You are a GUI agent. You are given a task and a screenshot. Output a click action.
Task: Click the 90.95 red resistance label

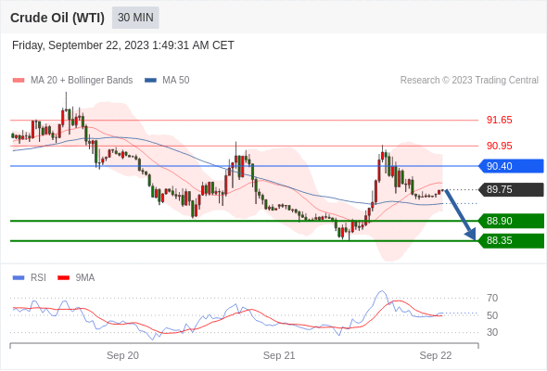499,146
